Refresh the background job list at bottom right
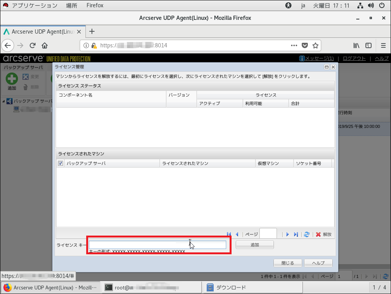Screen dimensions: 391x294 tap(386, 276)
